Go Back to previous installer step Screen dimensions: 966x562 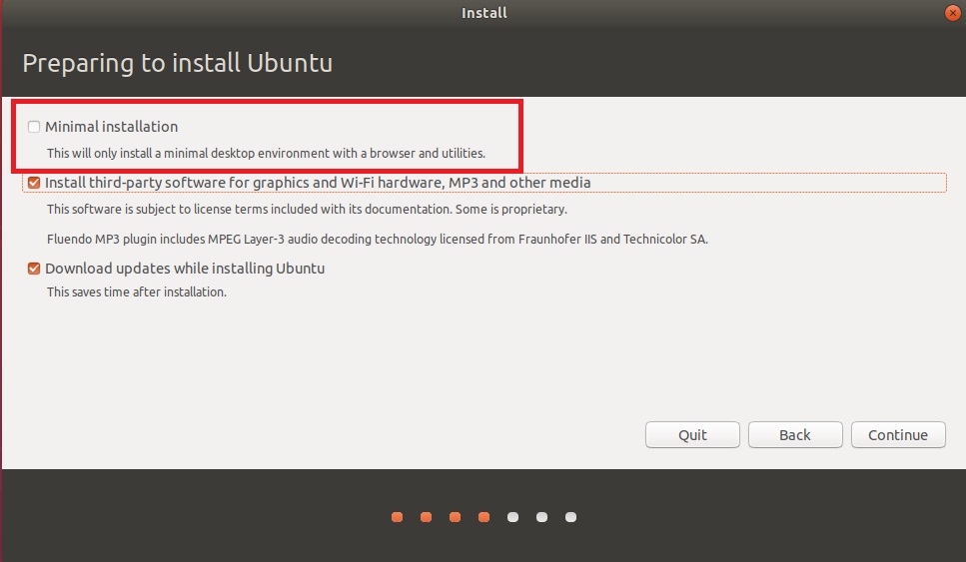(795, 434)
